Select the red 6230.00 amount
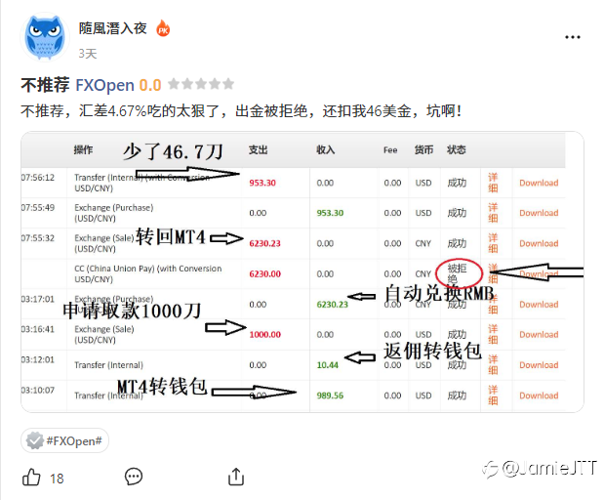The width and height of the screenshot is (604, 500). (x=265, y=273)
